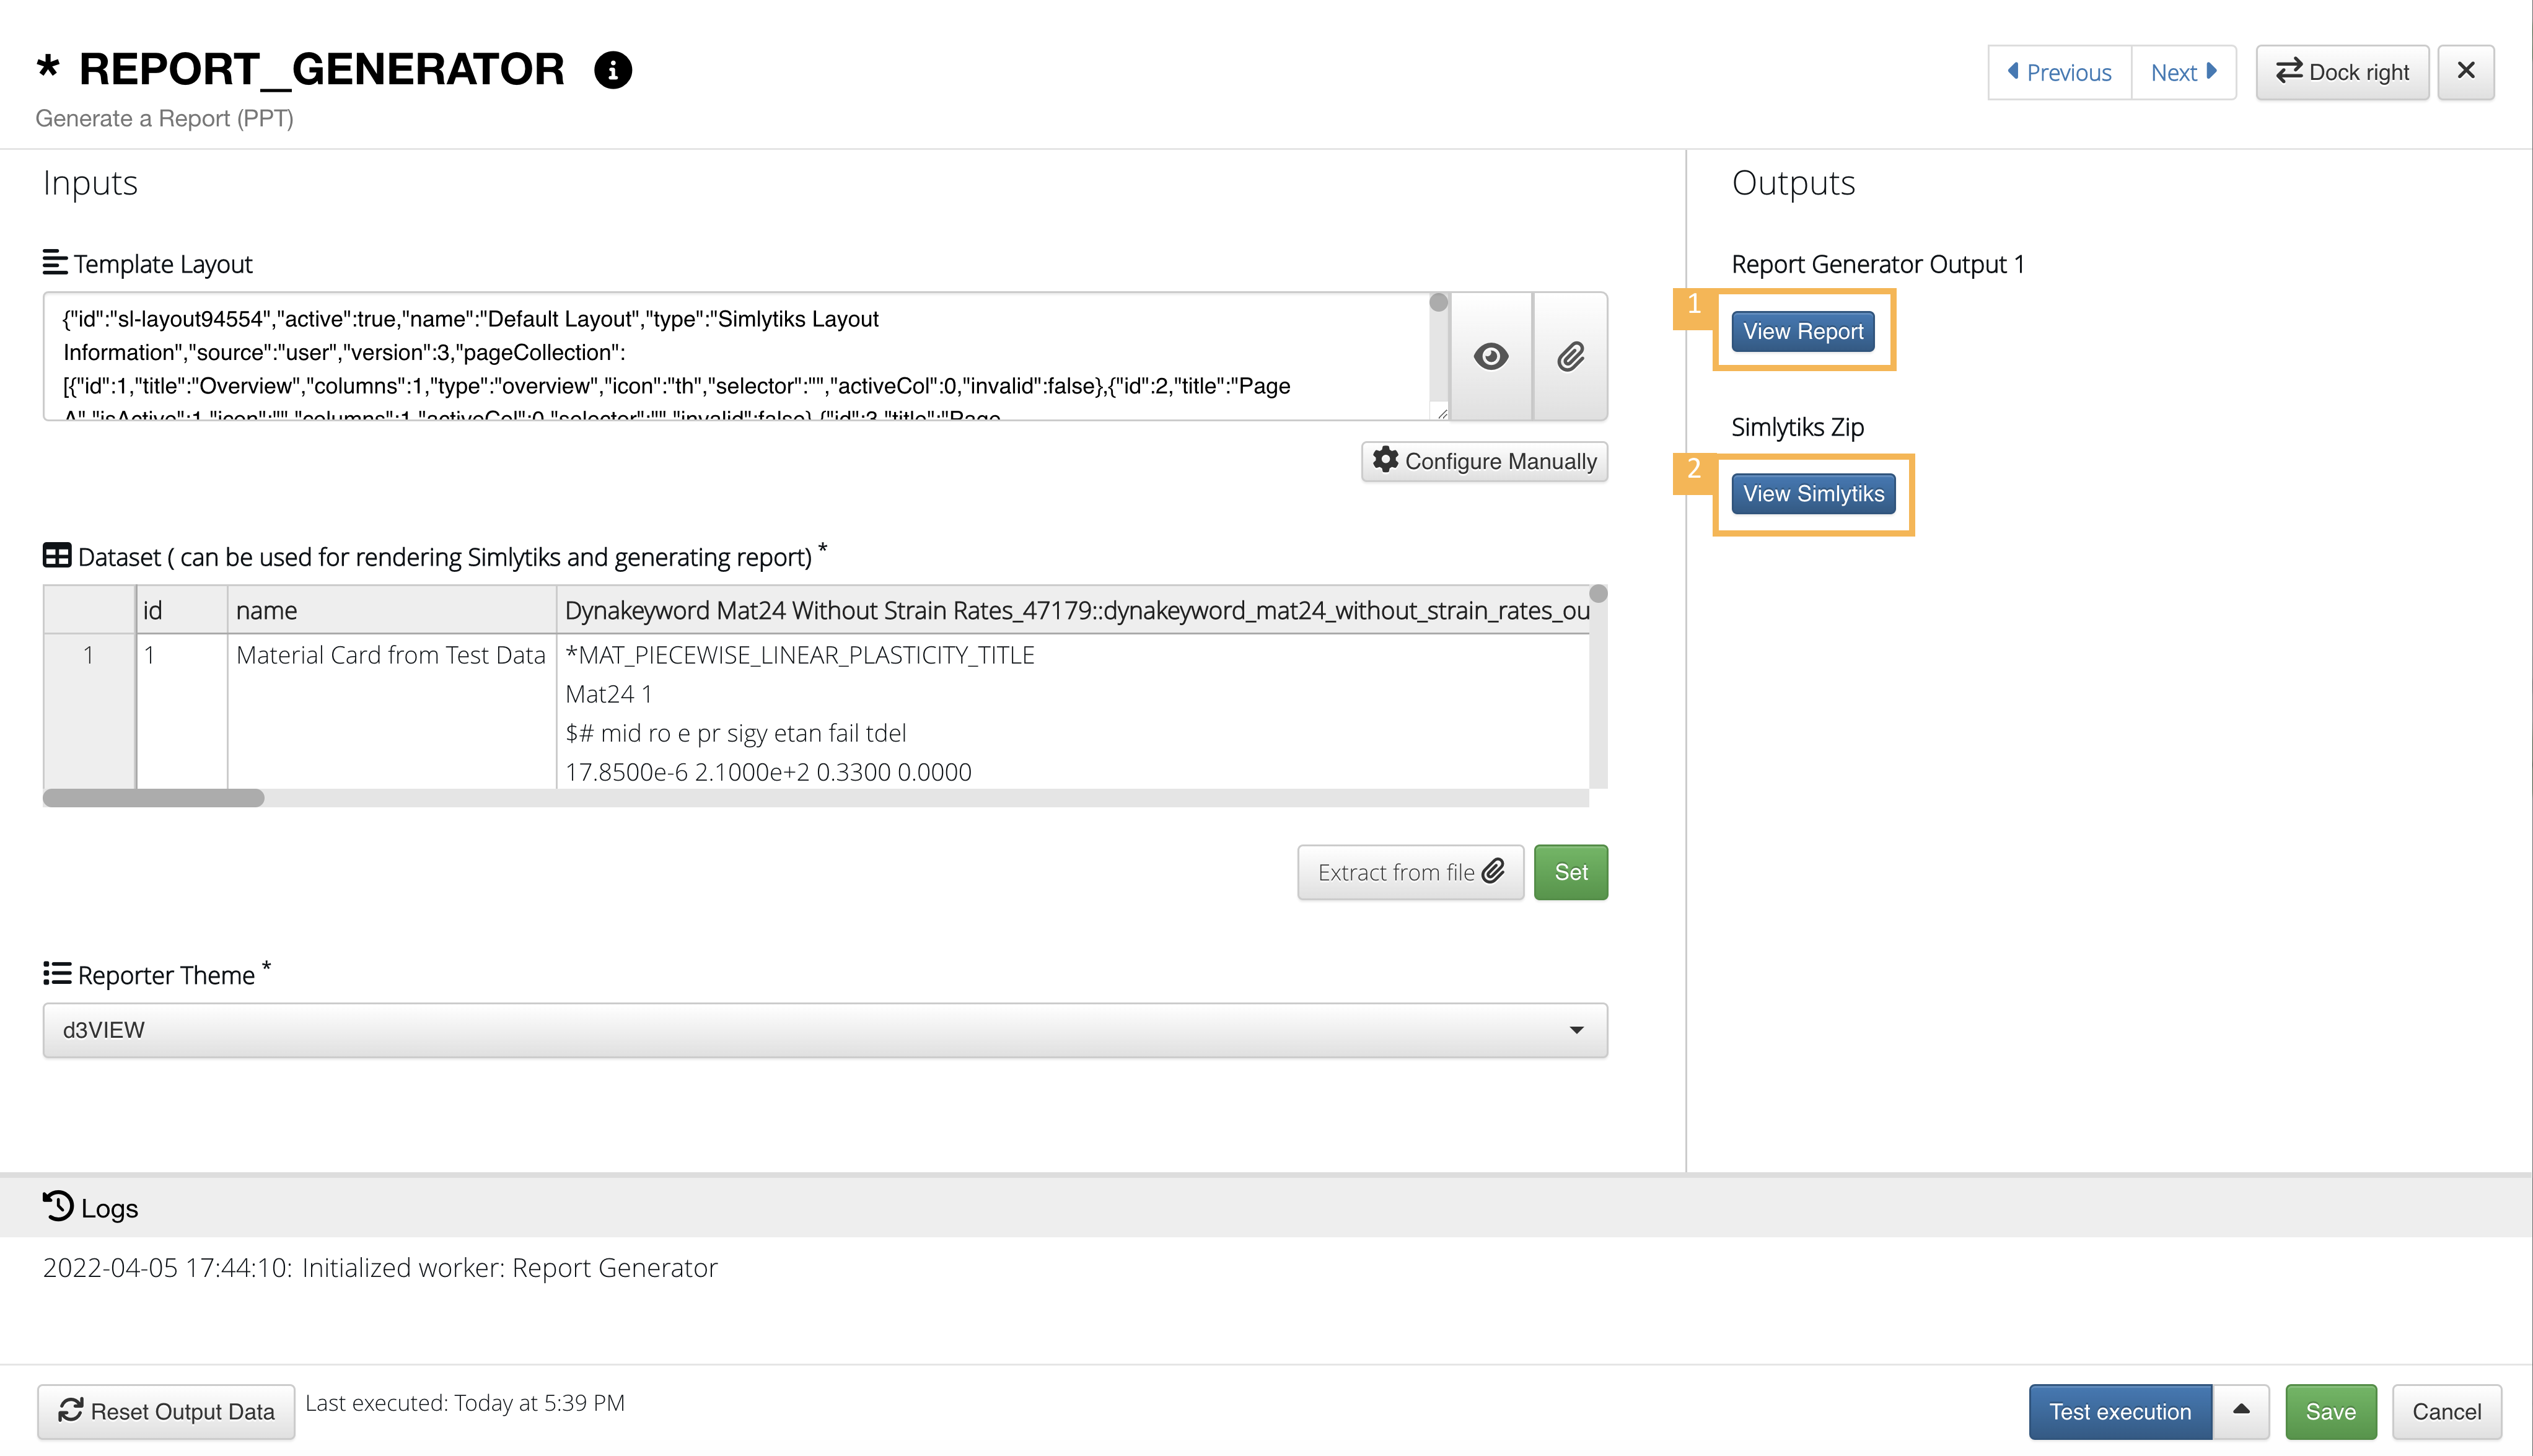Click the View Report button
Image resolution: width=2533 pixels, height=1456 pixels.
[x=1803, y=331]
